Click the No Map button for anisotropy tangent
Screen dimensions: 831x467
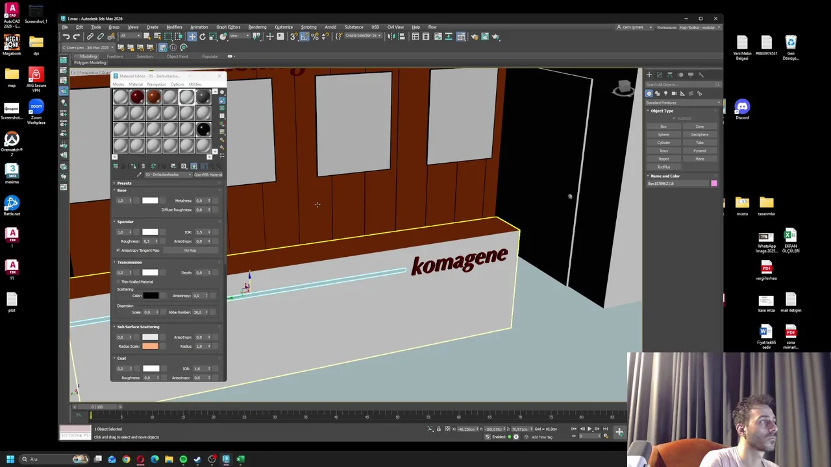coord(190,250)
